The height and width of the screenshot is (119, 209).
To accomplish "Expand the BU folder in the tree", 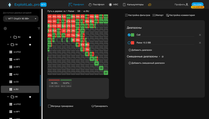I will pos(11,37).
